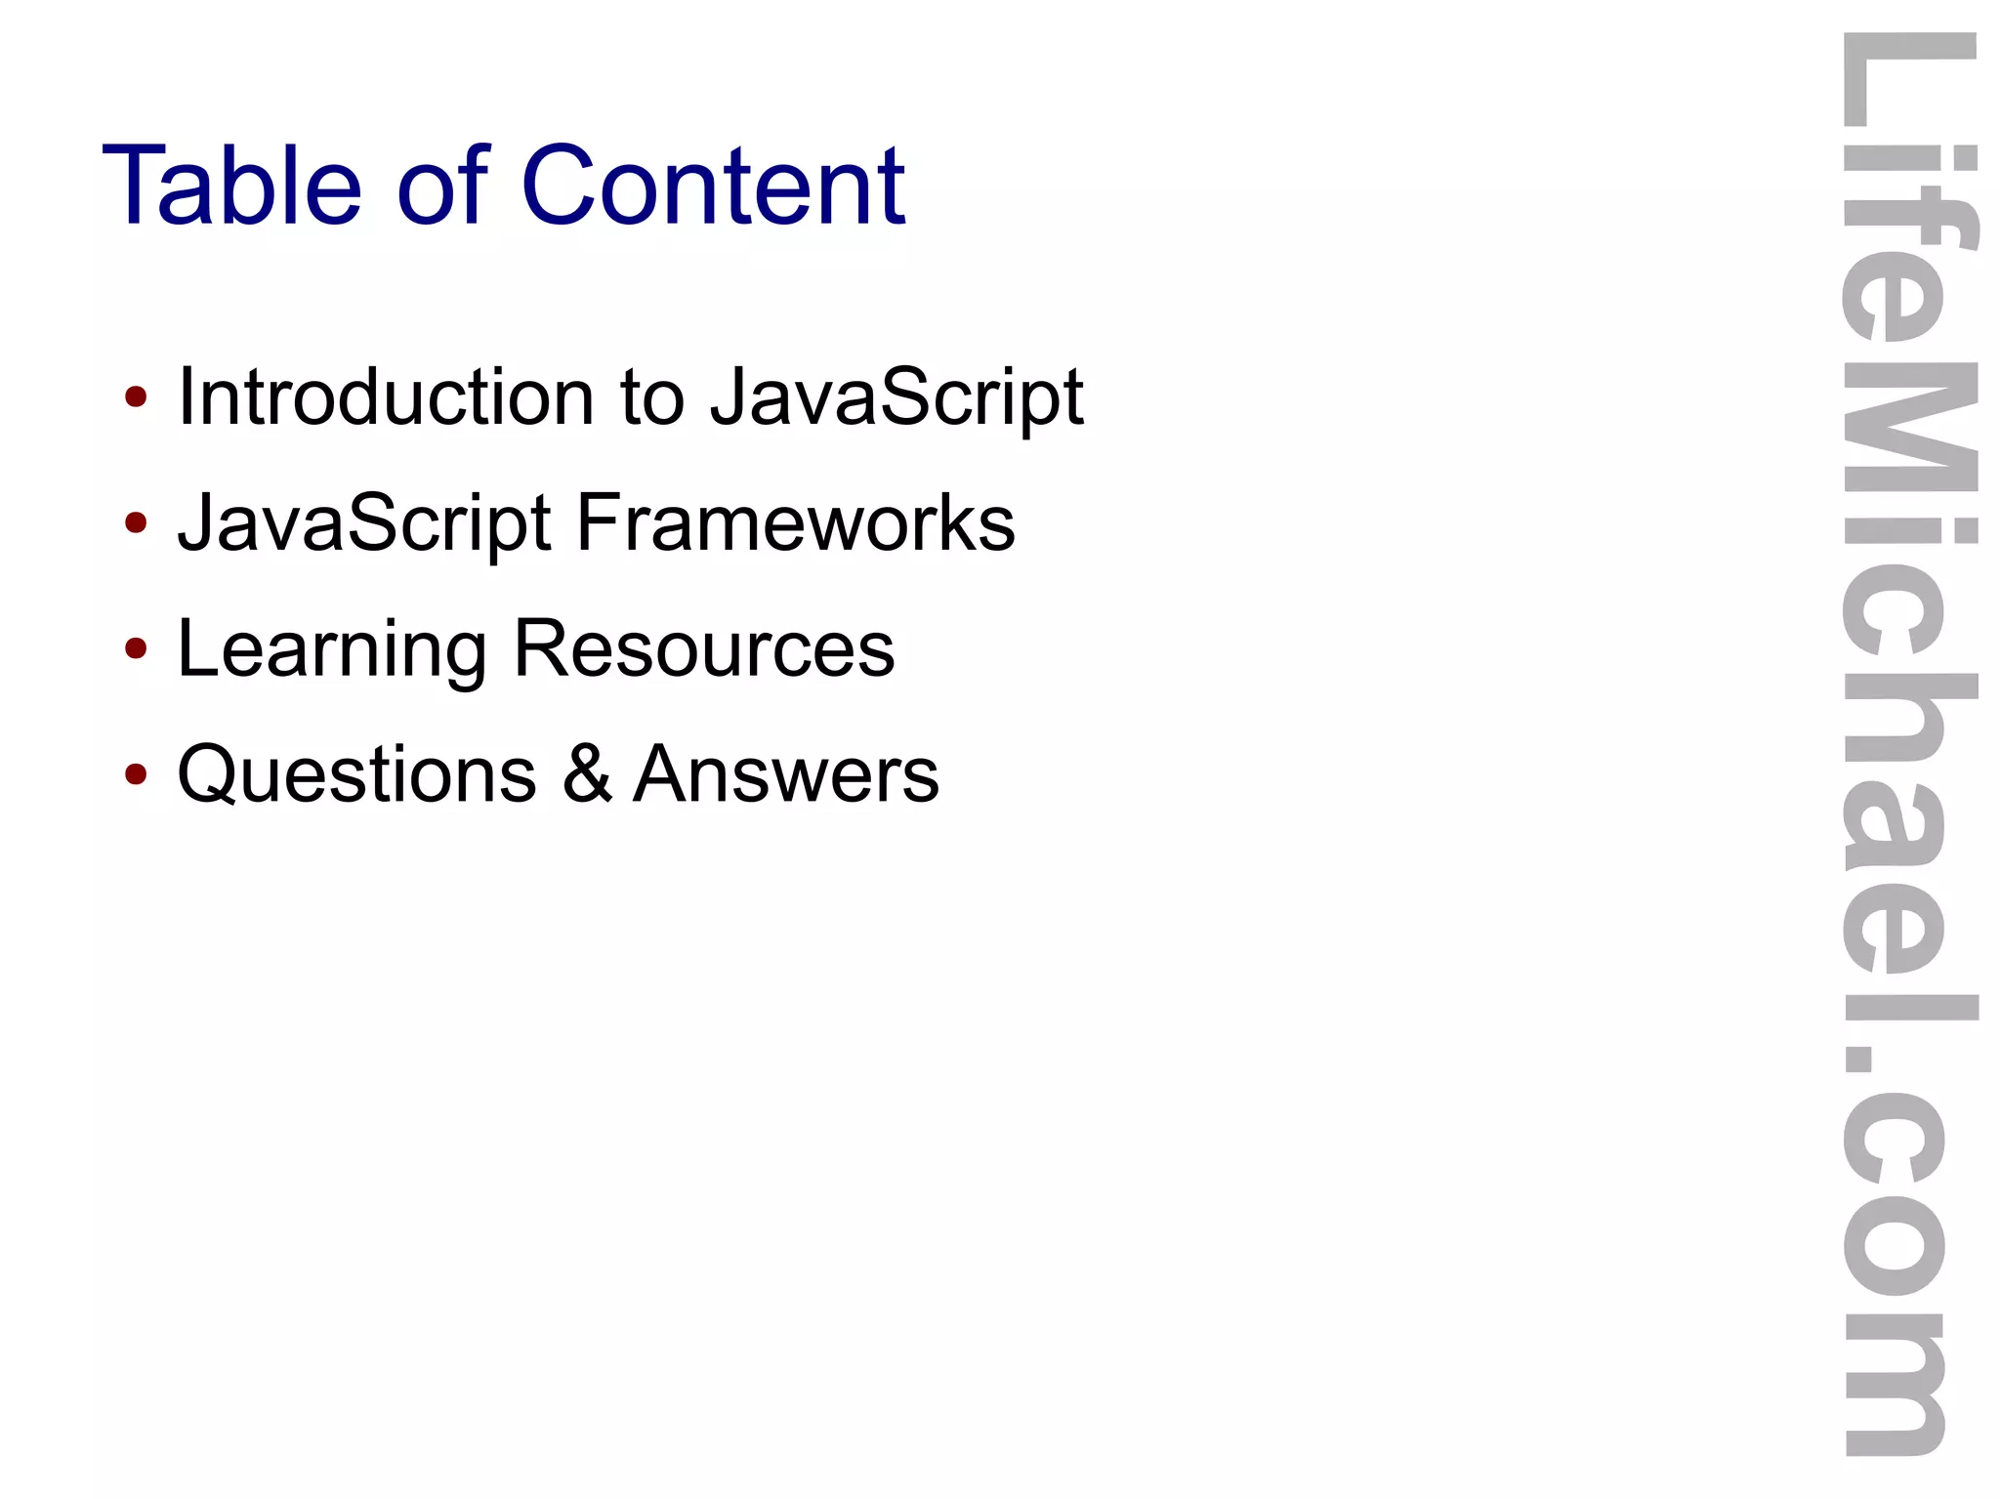Open the vertical LifeMichael.com watermark link
The image size is (2000, 1499).
pos(1909,744)
